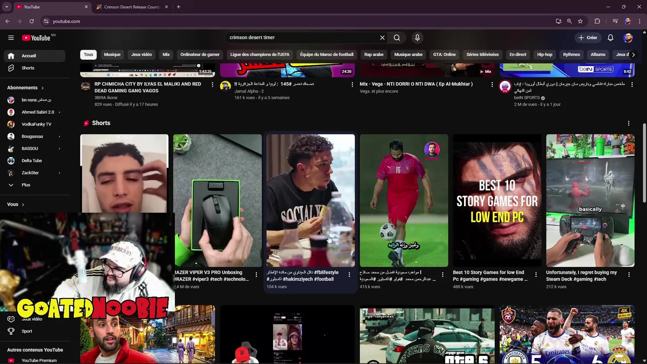Go back in browser history
The width and height of the screenshot is (647, 364).
[x=7, y=21]
